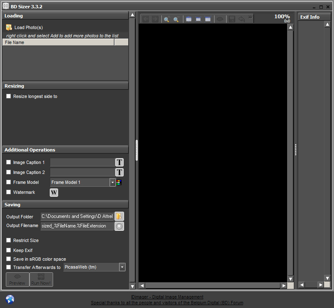Click the Exif Info panel header
Screen dimensions: 334x308
pyautogui.click(x=314, y=17)
